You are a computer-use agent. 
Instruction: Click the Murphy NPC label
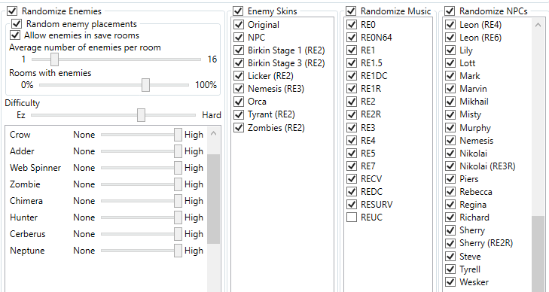point(475,128)
